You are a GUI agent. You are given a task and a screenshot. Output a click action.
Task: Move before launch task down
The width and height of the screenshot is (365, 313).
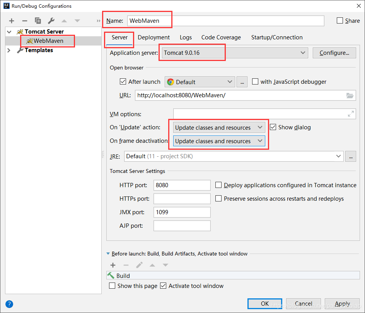pyautogui.click(x=165, y=265)
